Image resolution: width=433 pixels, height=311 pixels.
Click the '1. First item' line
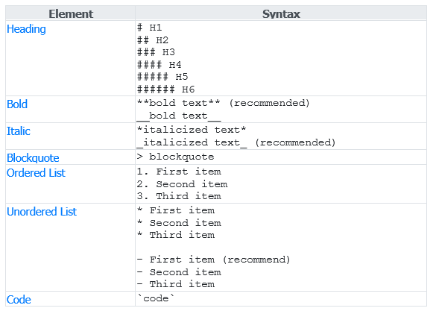point(179,172)
